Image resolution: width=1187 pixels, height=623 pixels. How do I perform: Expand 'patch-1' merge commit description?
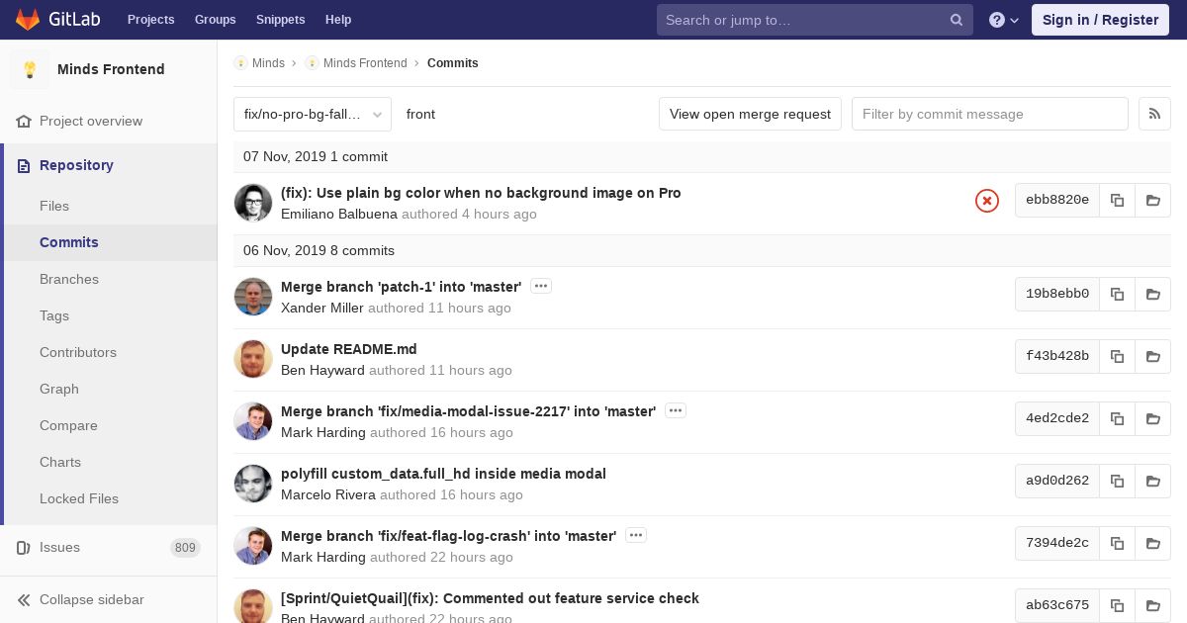pyautogui.click(x=540, y=287)
